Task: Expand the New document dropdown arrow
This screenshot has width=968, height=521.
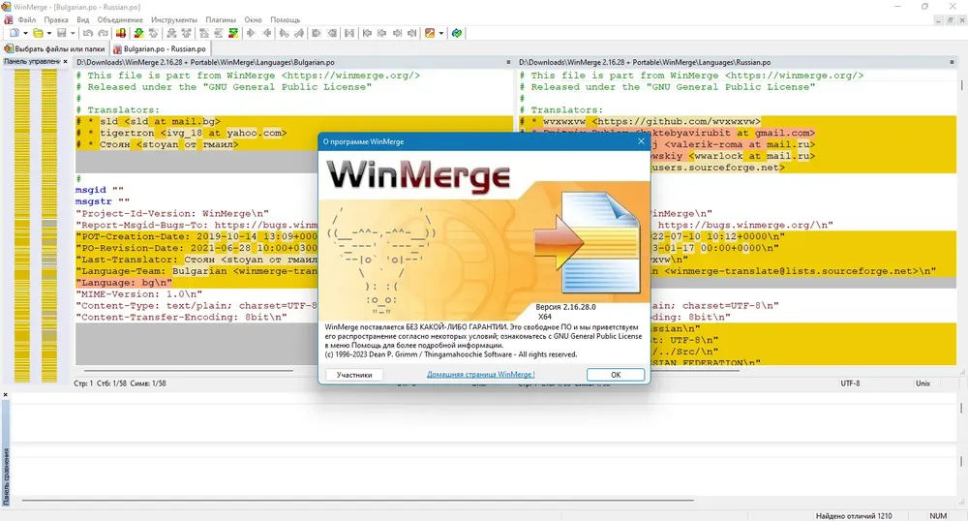Action: (x=25, y=33)
